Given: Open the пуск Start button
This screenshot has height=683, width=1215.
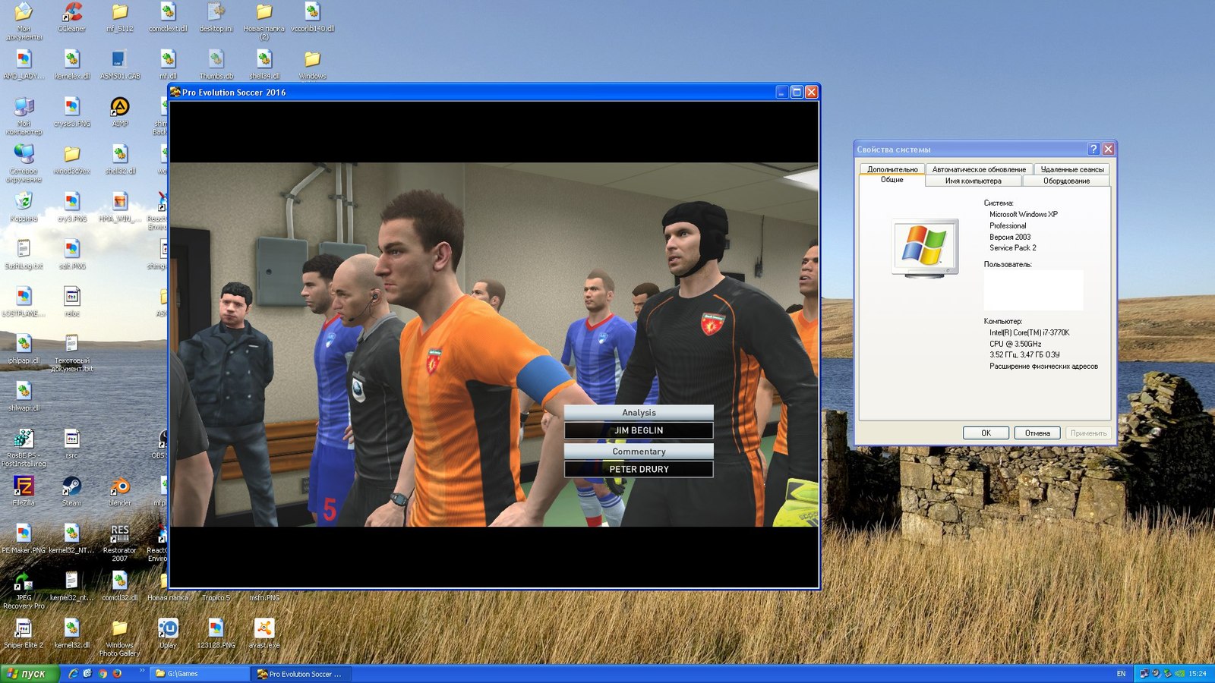Looking at the screenshot, I should click(x=29, y=674).
